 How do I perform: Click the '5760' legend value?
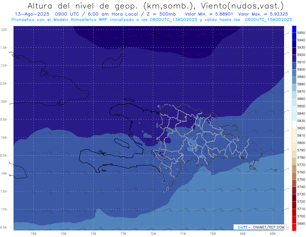[x=301, y=172]
